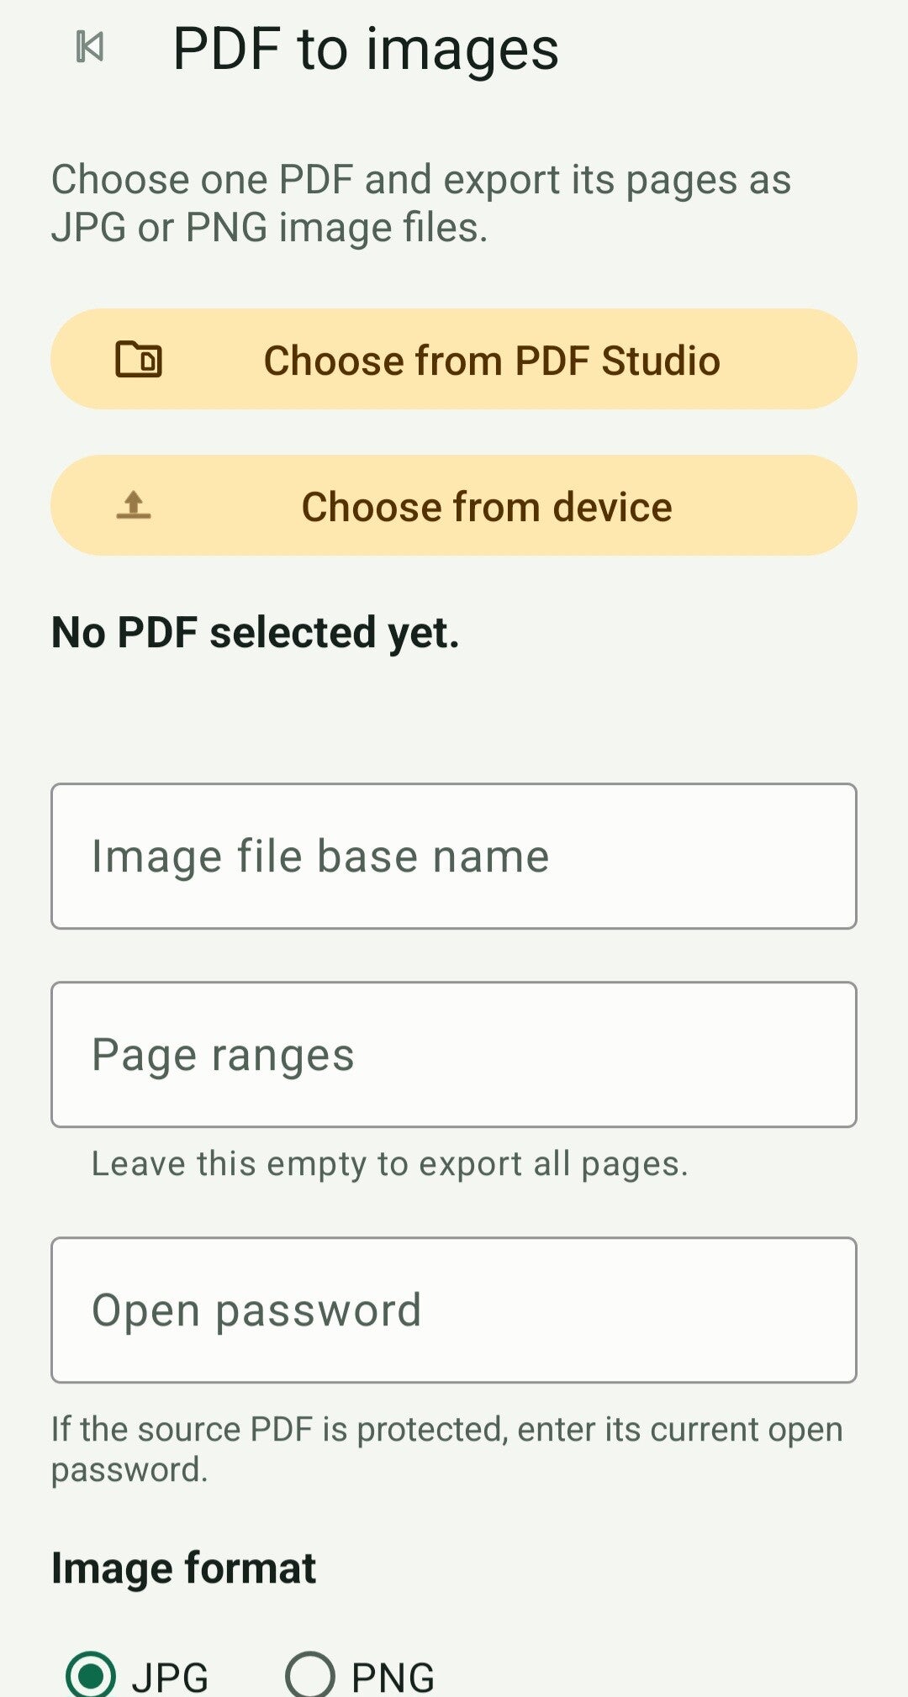Tap the back arrow icon beside the title
The image size is (908, 1697).
[90, 47]
